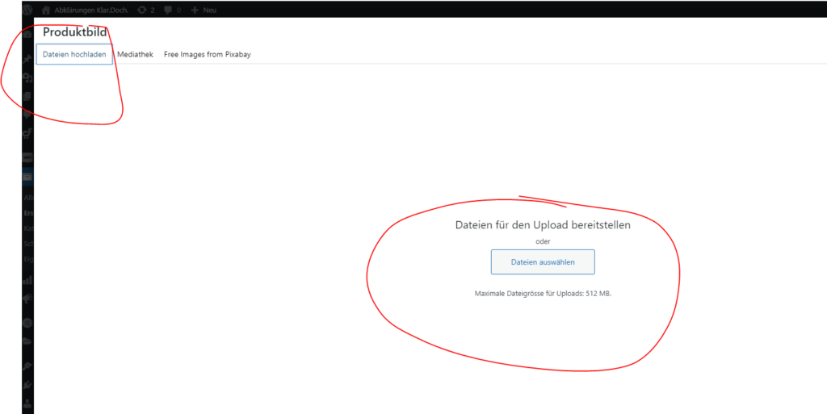The width and height of the screenshot is (827, 414).
Task: Open Marketing megaphone icon in sidebar
Action: click(27, 299)
